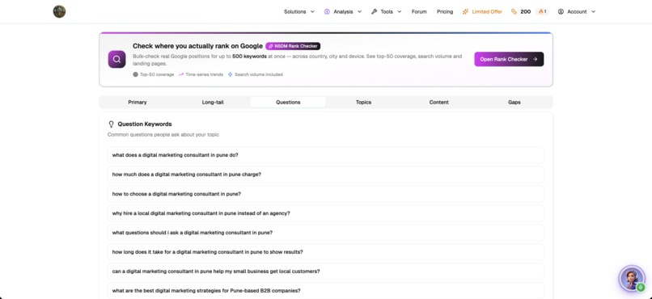Click the Time-series trends icon

point(181,74)
